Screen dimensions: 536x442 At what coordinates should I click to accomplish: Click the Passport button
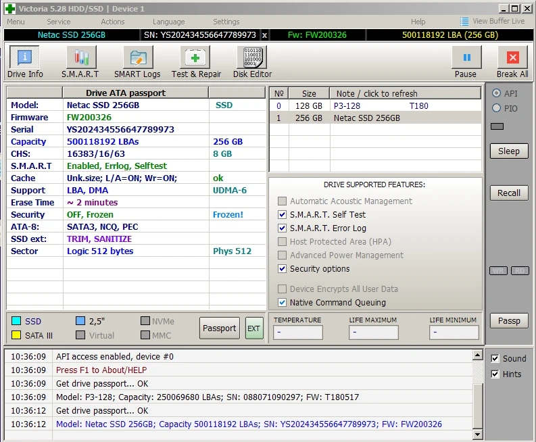tap(220, 328)
